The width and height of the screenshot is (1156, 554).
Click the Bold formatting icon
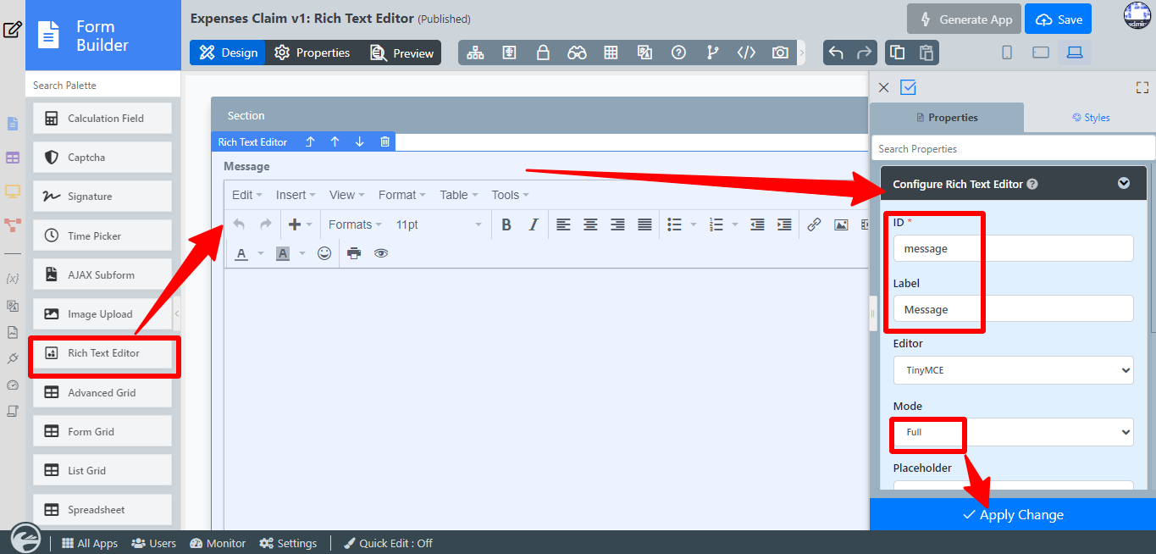(506, 224)
